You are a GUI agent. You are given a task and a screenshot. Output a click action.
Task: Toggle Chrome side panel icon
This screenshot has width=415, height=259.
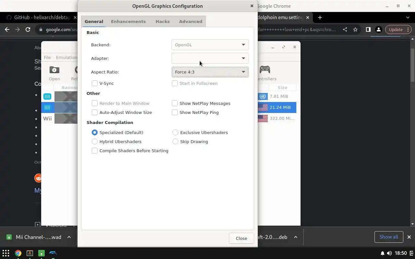click(x=368, y=29)
